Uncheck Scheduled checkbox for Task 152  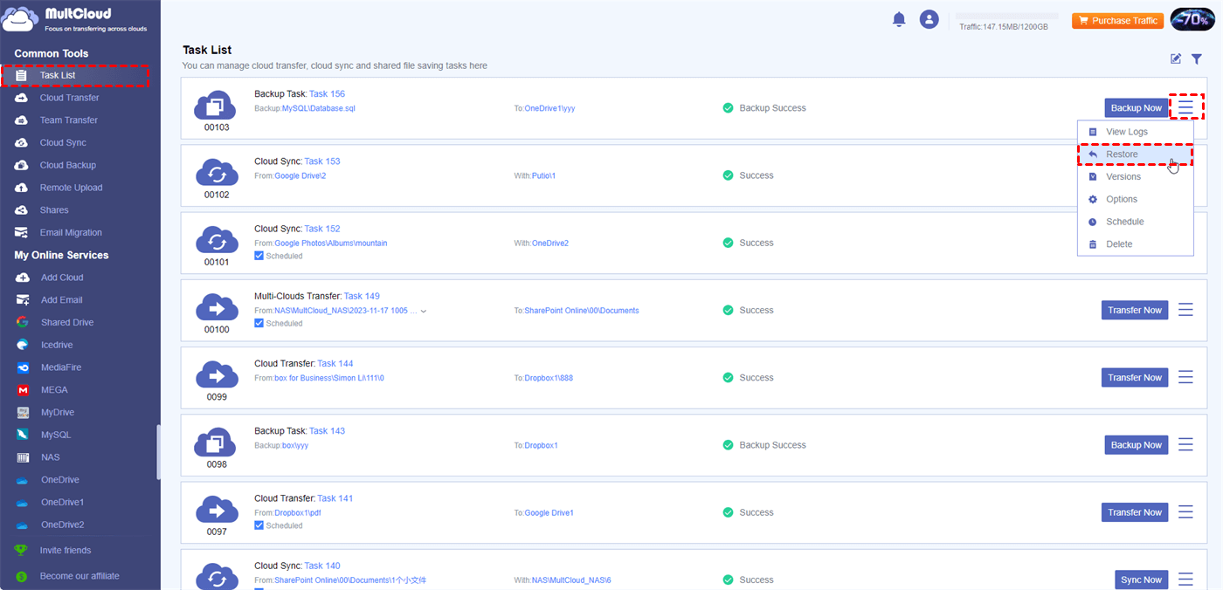click(259, 256)
